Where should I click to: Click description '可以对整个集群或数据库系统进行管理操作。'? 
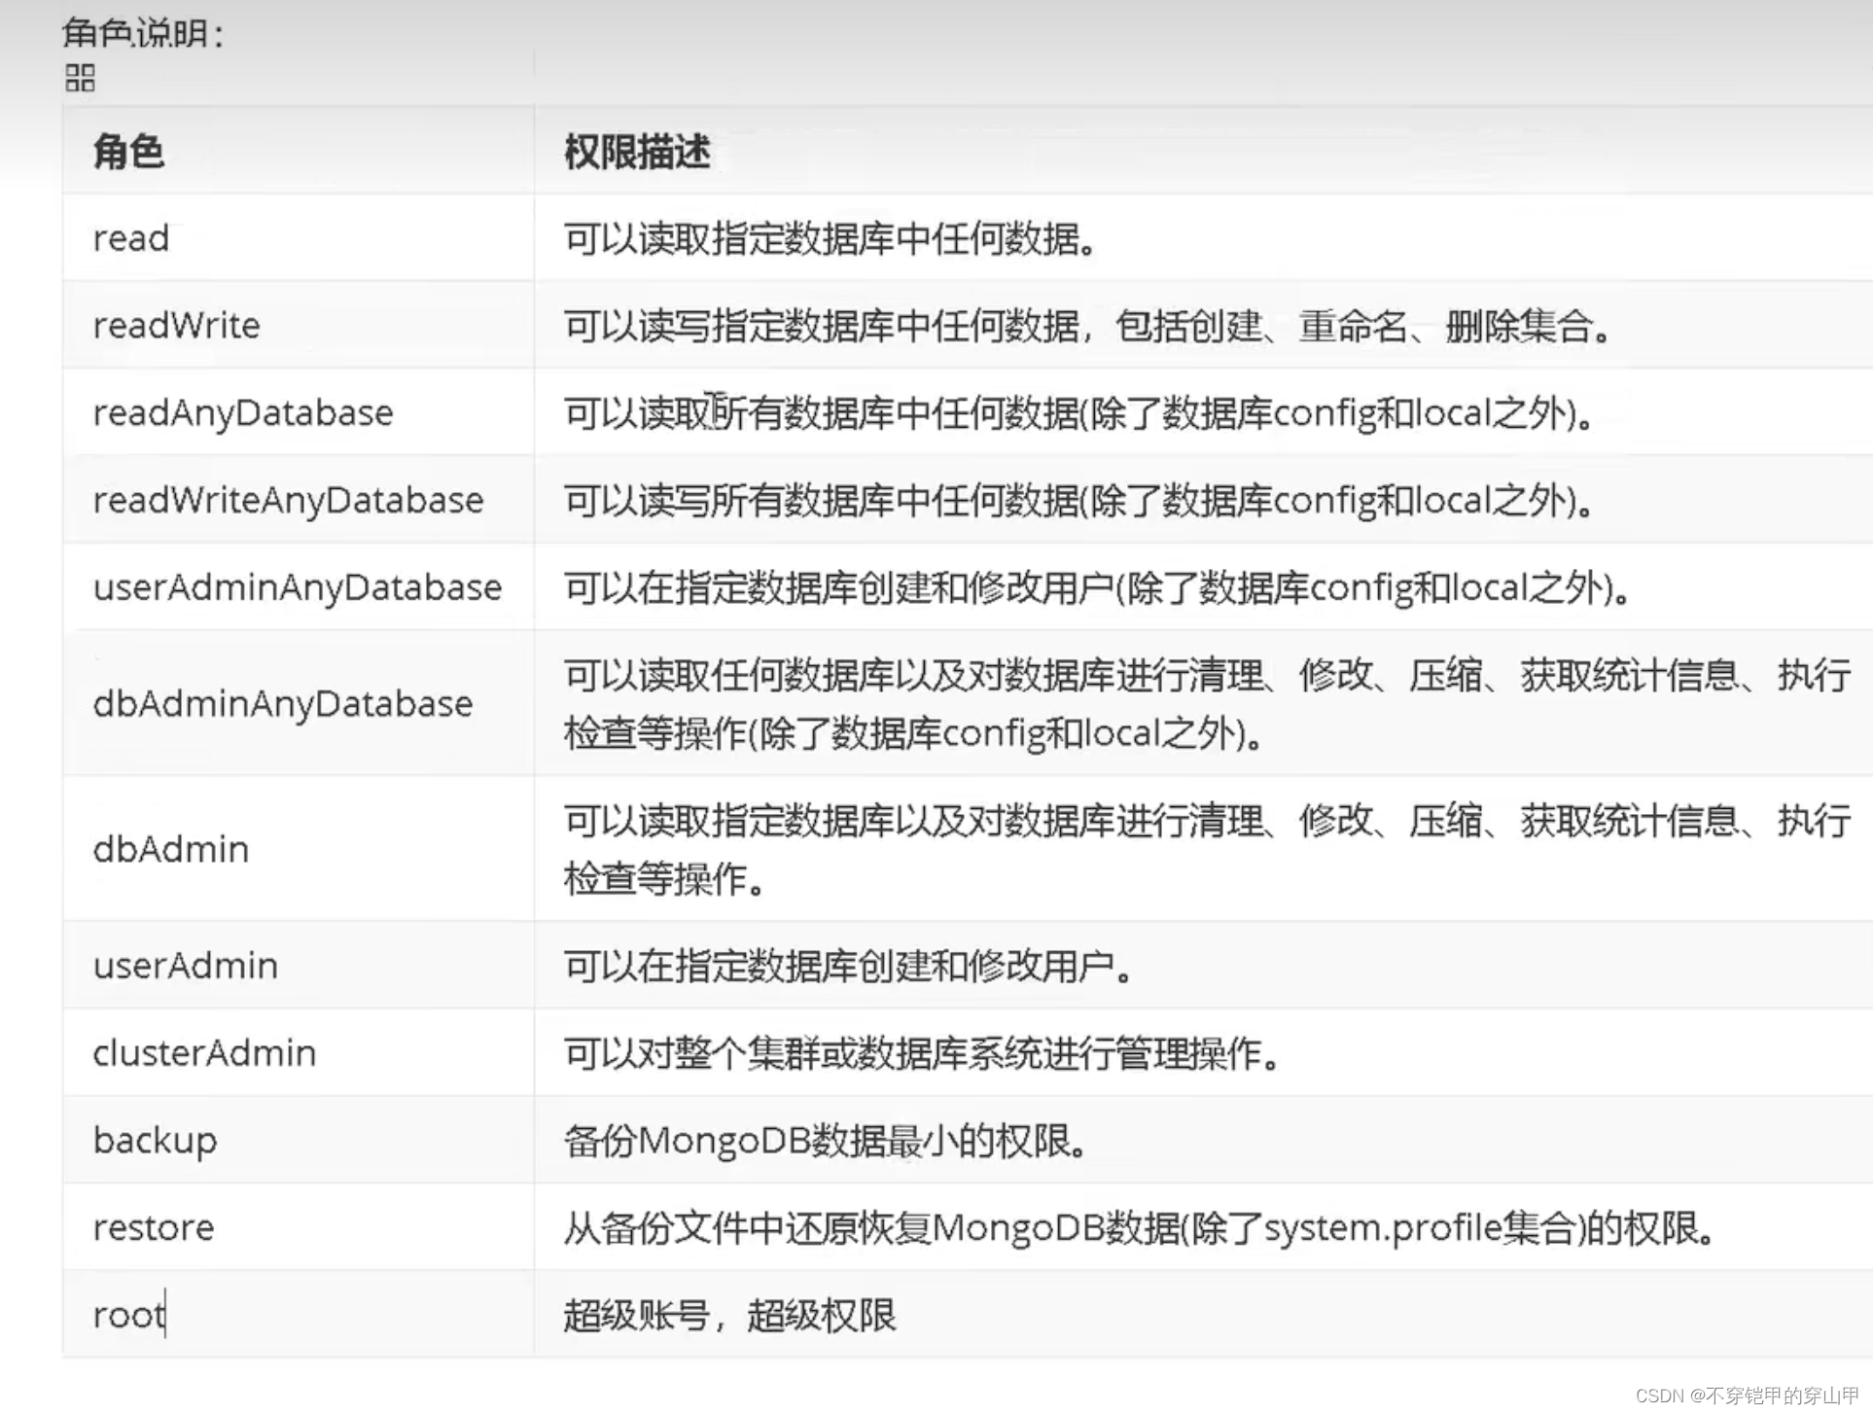click(x=923, y=1053)
